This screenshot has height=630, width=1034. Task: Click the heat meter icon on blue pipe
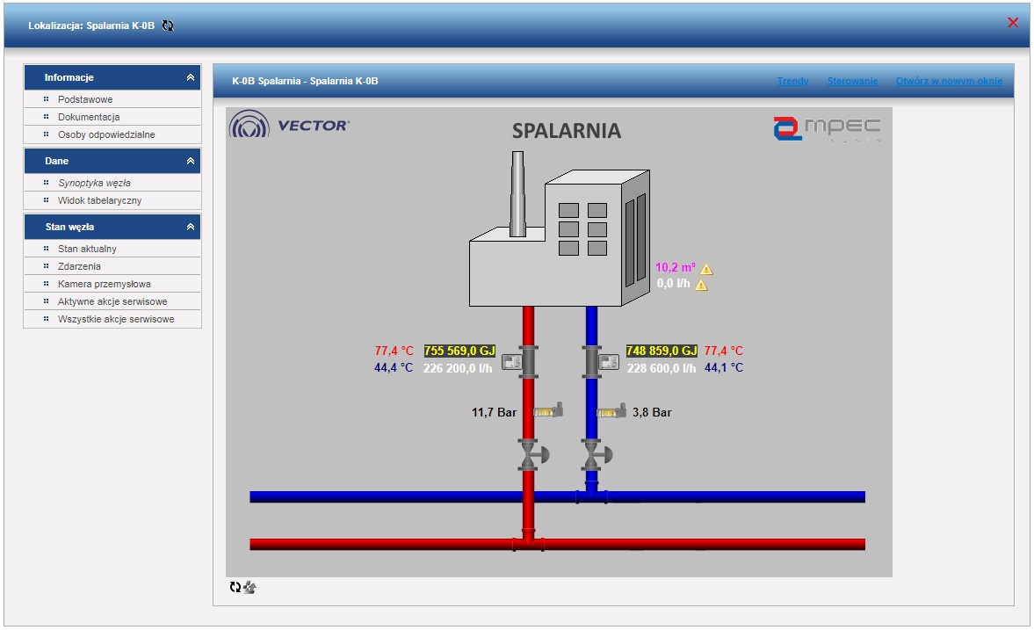click(608, 362)
